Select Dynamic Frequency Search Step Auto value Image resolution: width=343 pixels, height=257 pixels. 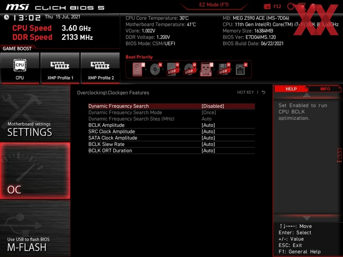(207, 119)
